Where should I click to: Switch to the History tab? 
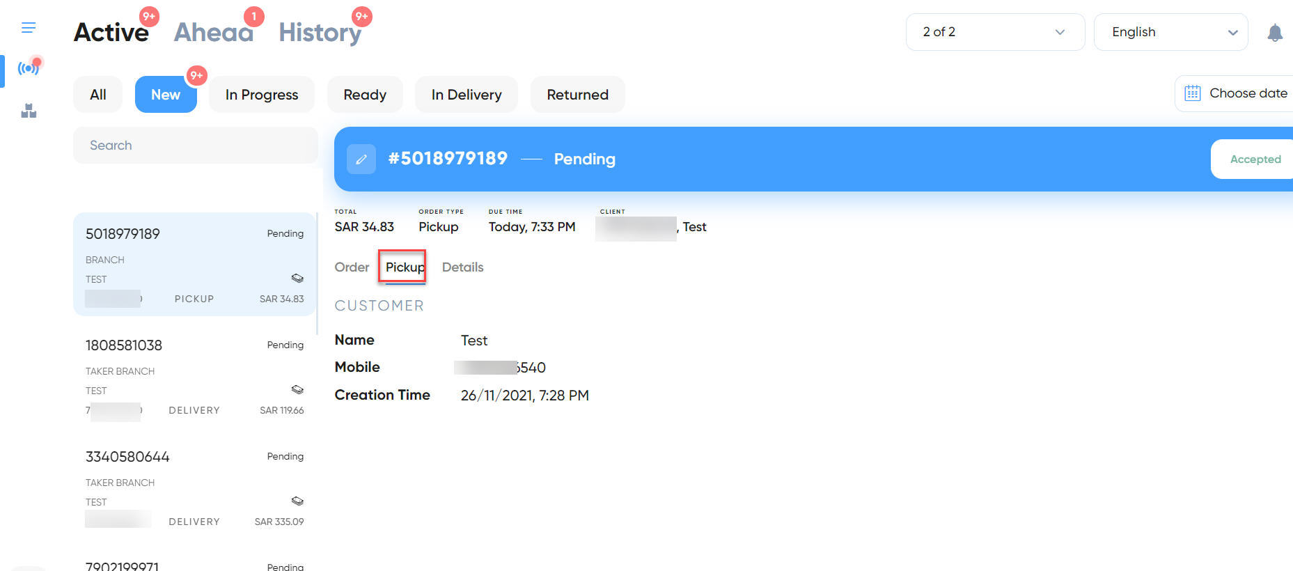(x=320, y=32)
